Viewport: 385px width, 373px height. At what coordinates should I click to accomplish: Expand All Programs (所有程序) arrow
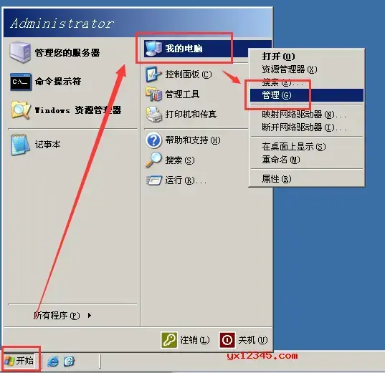click(x=90, y=316)
